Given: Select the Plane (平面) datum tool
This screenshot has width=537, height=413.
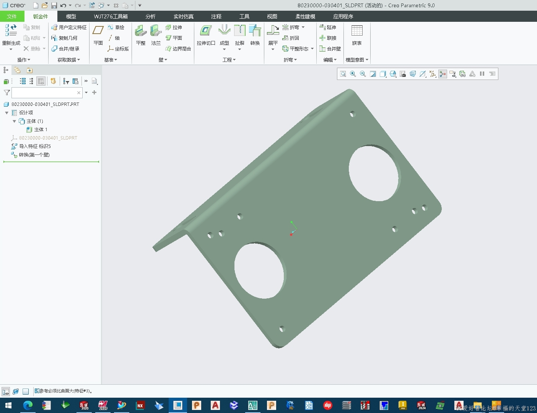Looking at the screenshot, I should (x=98, y=31).
